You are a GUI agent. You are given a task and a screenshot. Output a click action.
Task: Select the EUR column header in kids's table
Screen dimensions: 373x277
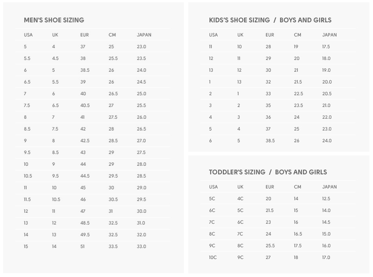[x=270, y=35]
